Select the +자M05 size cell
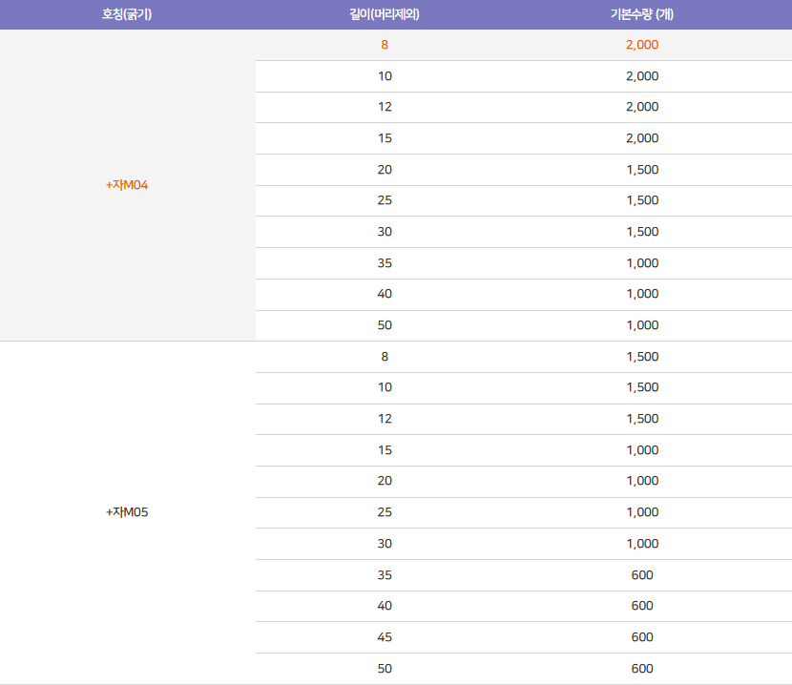Viewport: 792px width, 685px height. pos(127,512)
